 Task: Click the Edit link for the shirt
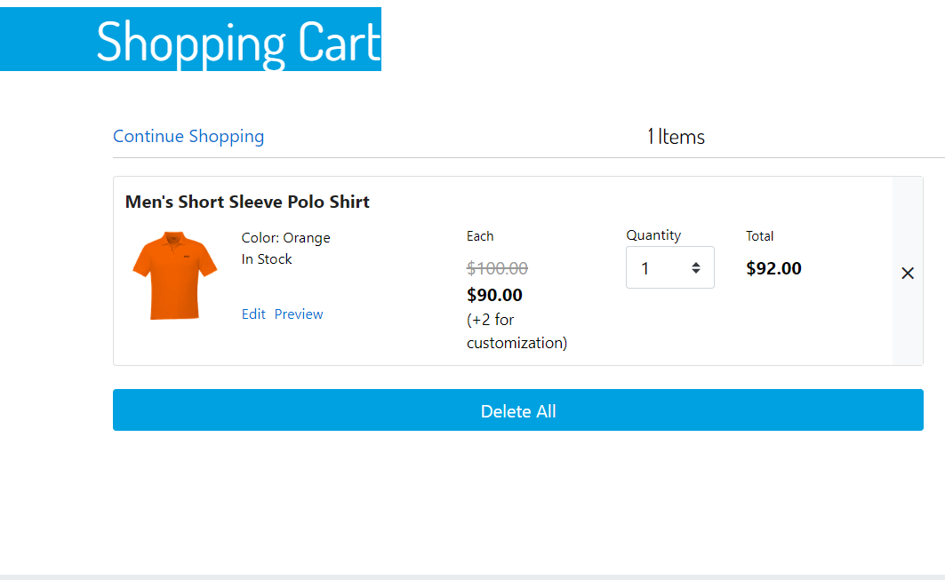[x=253, y=314]
